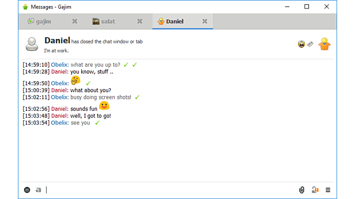Click the smiling emoji after 'sounds fun'
Viewport: 355px width, 199px height.
[104, 106]
